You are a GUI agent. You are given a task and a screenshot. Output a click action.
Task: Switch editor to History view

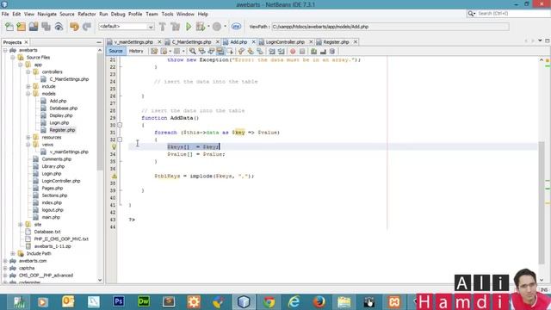pos(136,51)
